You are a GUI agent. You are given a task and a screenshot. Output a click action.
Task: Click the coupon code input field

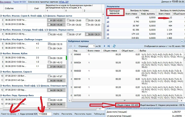click(x=45, y=114)
